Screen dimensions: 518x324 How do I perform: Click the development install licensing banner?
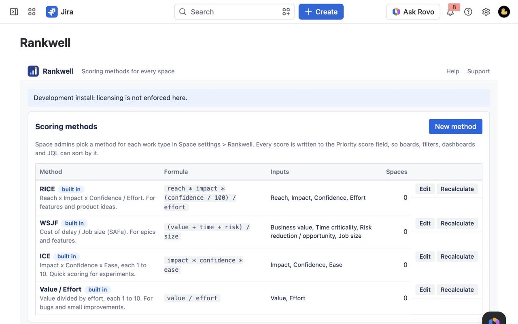(x=259, y=98)
